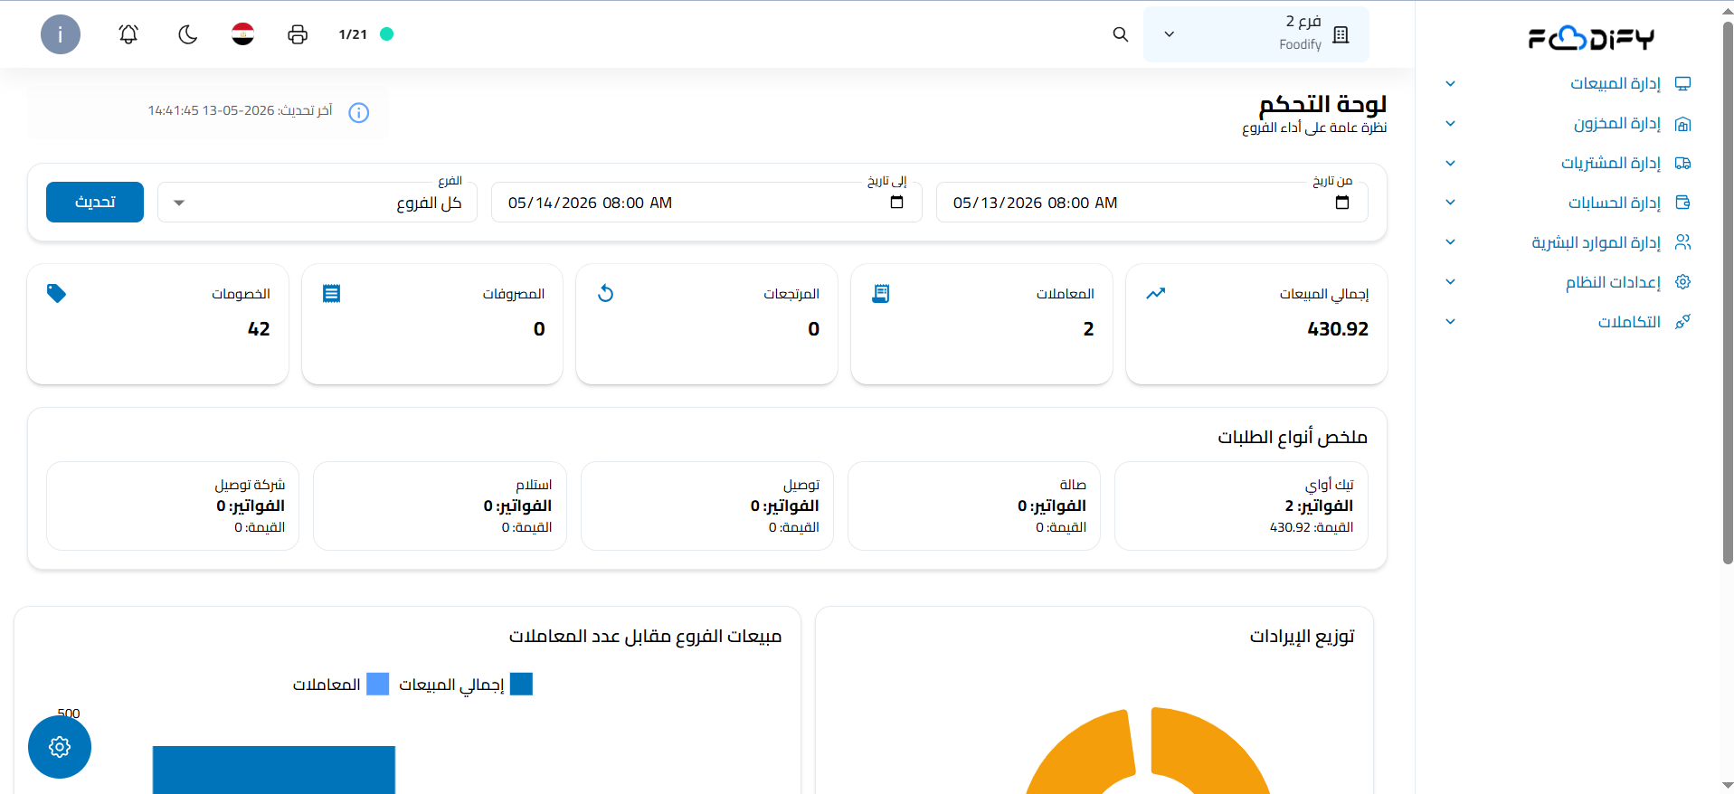Screen dimensions: 1734x794
Task: Click the printer icon in header
Action: coord(298,34)
